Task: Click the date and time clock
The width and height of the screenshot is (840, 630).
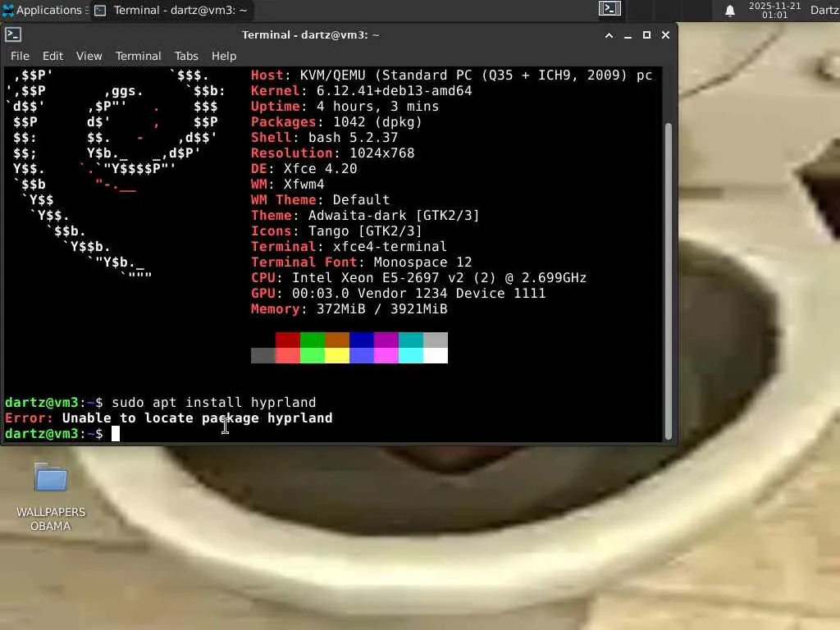Action: 774,10
